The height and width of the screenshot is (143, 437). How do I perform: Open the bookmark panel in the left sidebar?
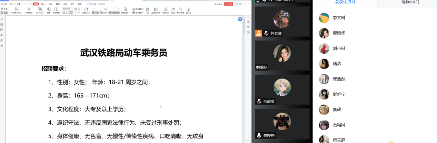[x=2, y=19]
